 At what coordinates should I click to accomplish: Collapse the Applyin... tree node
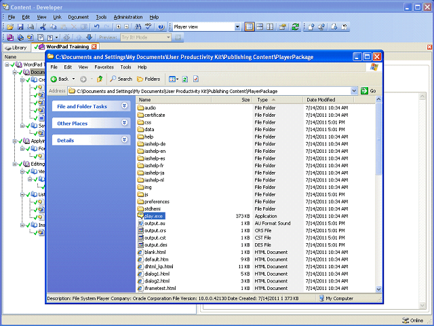[15, 141]
